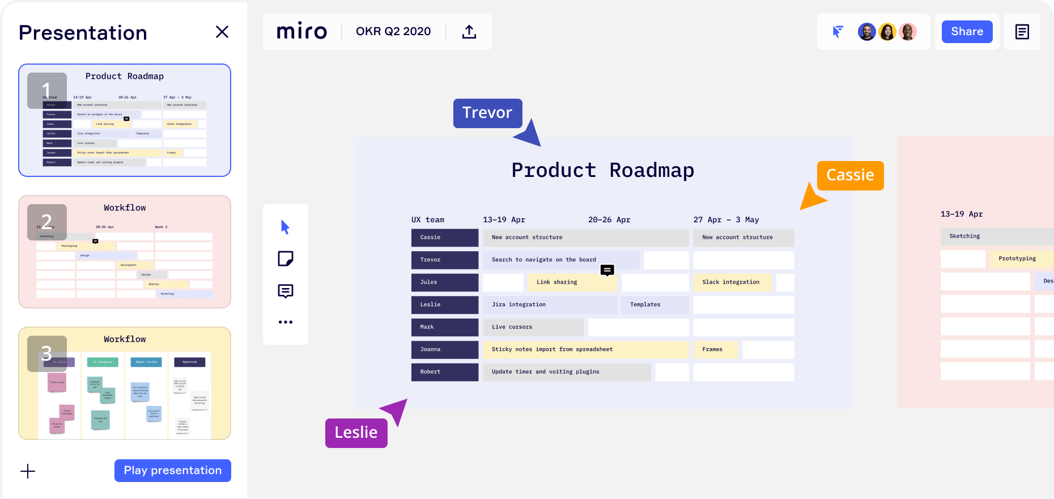Select 'Update timer and voiting plugins' card

coord(567,372)
